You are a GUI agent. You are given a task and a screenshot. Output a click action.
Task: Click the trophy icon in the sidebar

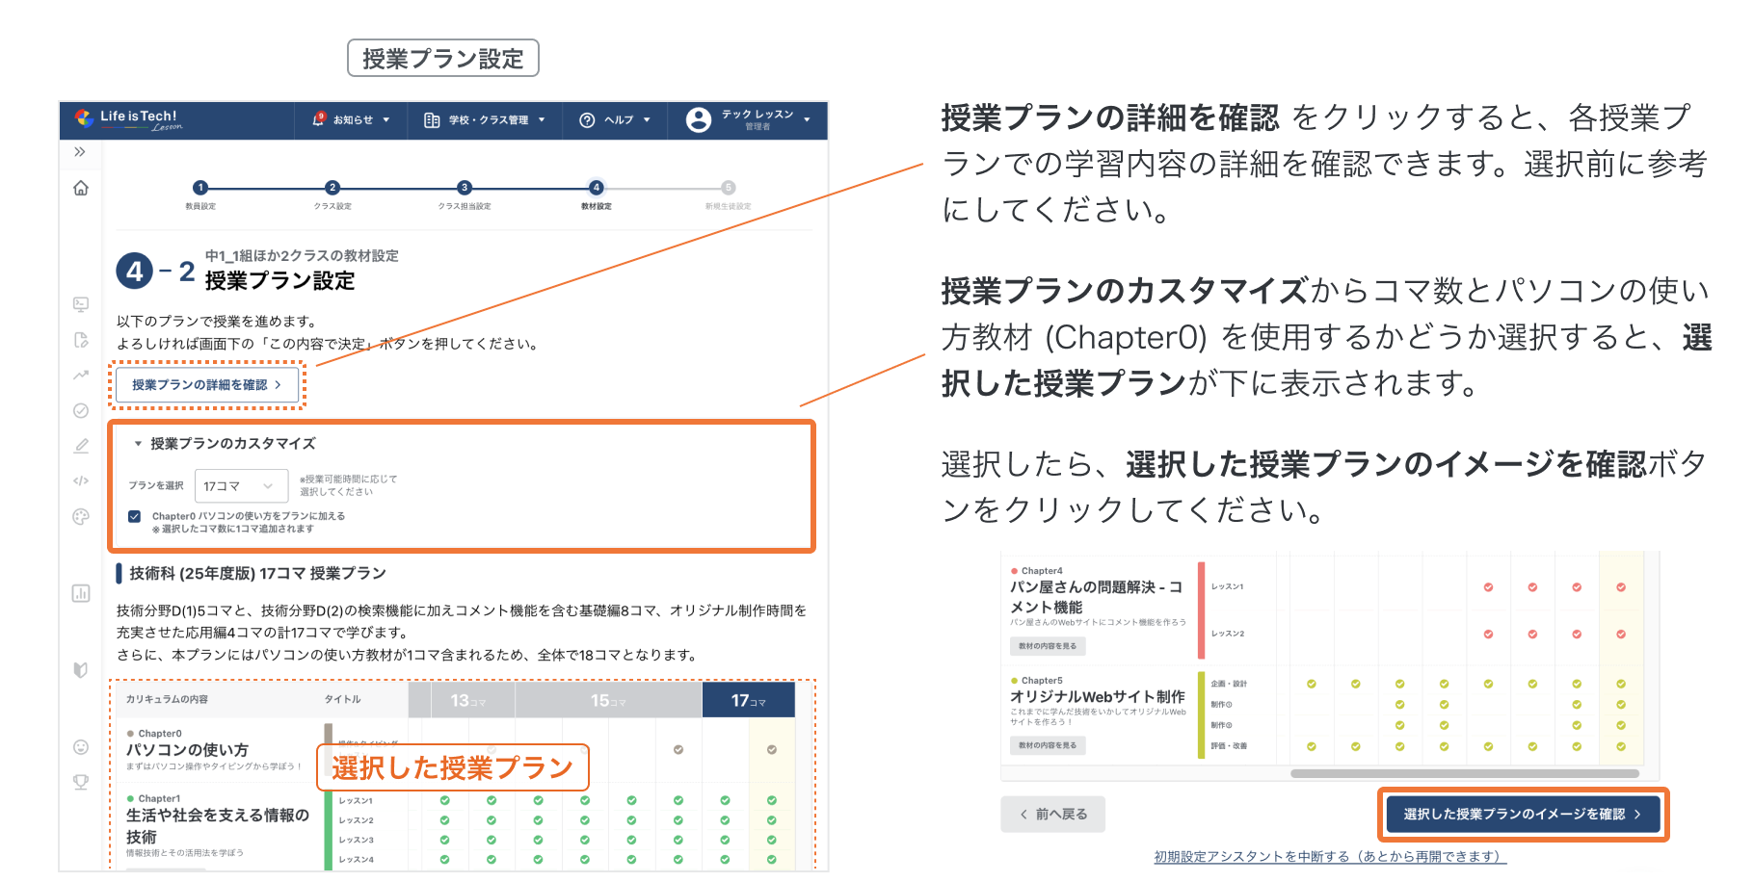pyautogui.click(x=81, y=782)
